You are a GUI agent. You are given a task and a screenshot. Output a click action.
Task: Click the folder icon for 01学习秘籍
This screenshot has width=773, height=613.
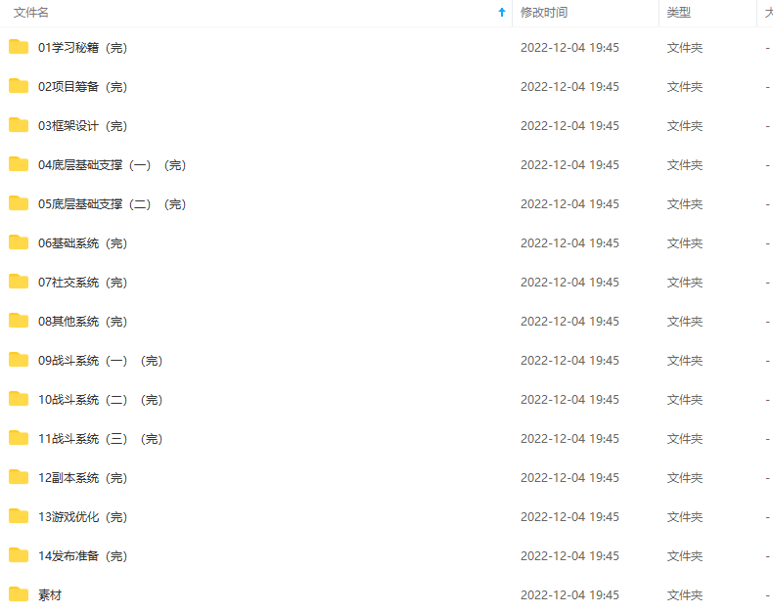tap(19, 47)
